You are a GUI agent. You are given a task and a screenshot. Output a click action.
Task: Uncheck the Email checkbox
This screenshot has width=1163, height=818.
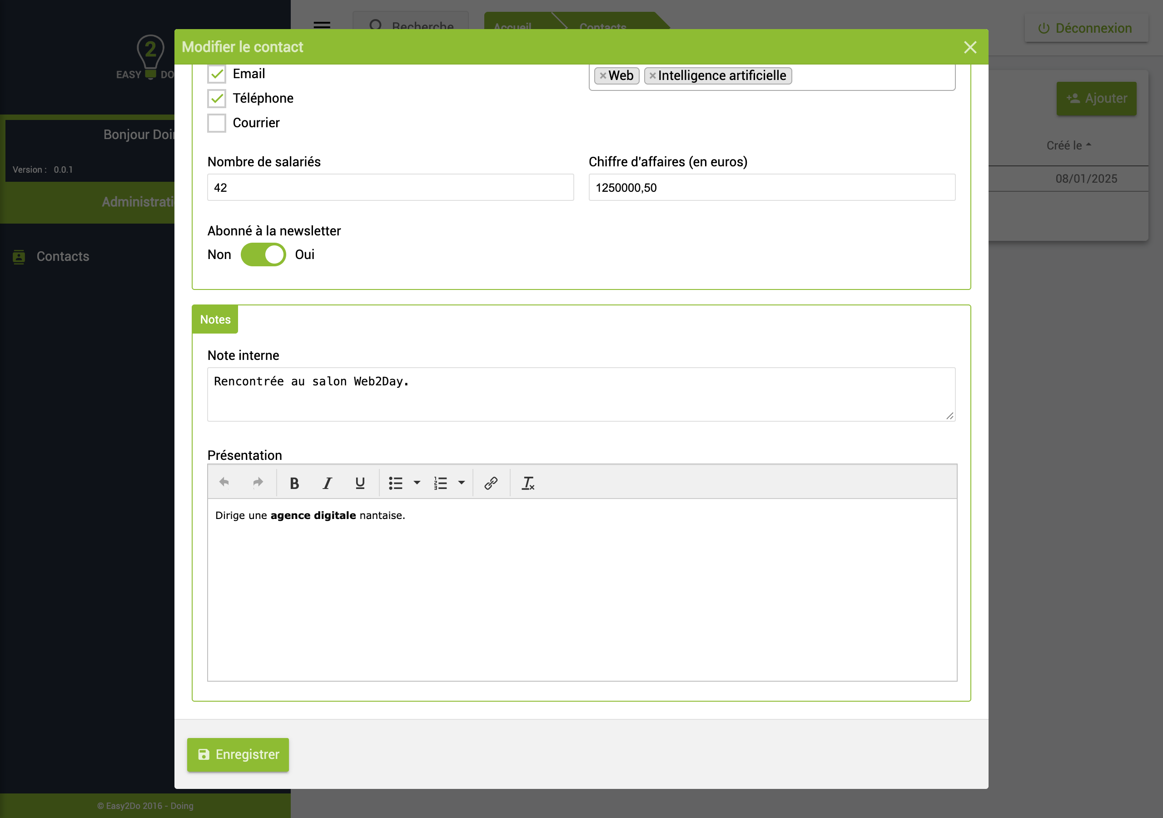pyautogui.click(x=217, y=74)
